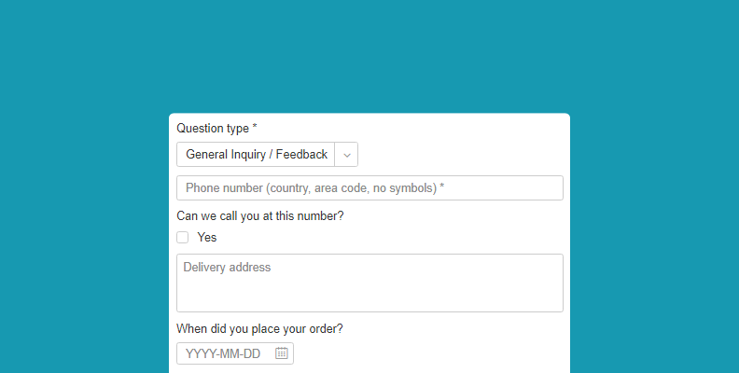Viewport: 739px width, 373px height.
Task: Expand the Question type chevron arrow
Action: click(x=347, y=155)
